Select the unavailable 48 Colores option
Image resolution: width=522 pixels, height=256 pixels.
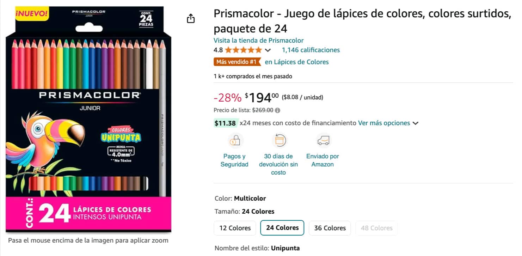coord(376,228)
